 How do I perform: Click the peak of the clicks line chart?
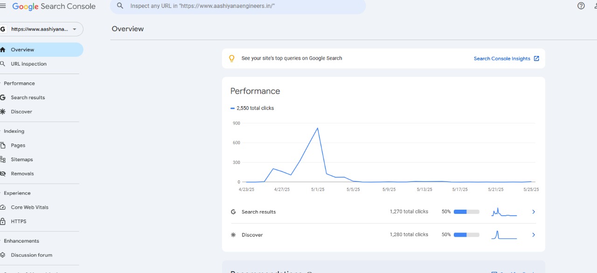[318, 128]
